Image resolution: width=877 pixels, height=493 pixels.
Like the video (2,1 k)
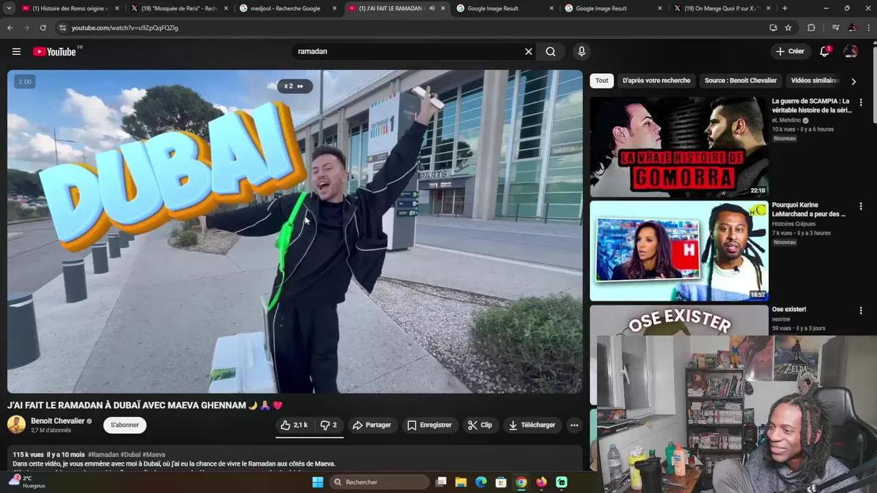pos(295,425)
